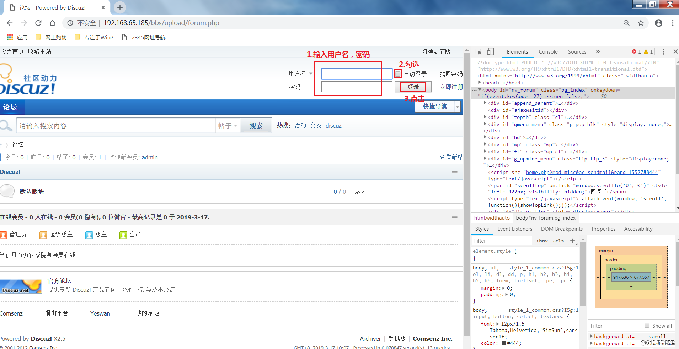Screen dimensions: 679x349
Task: Expand div id hd node
Action: (x=485, y=137)
